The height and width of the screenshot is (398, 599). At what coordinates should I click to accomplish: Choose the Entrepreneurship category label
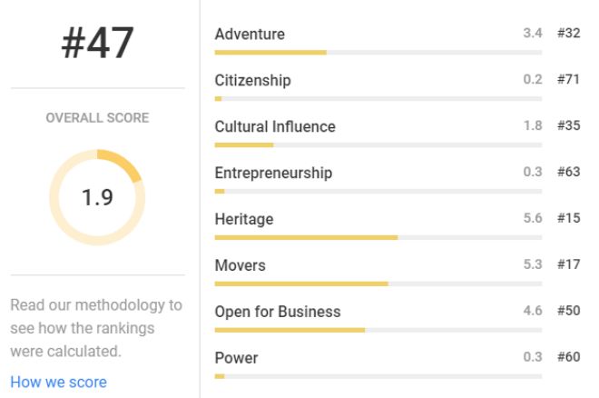pos(273,173)
